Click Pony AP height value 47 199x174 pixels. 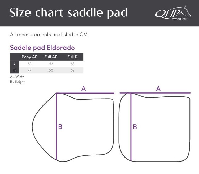(29, 70)
